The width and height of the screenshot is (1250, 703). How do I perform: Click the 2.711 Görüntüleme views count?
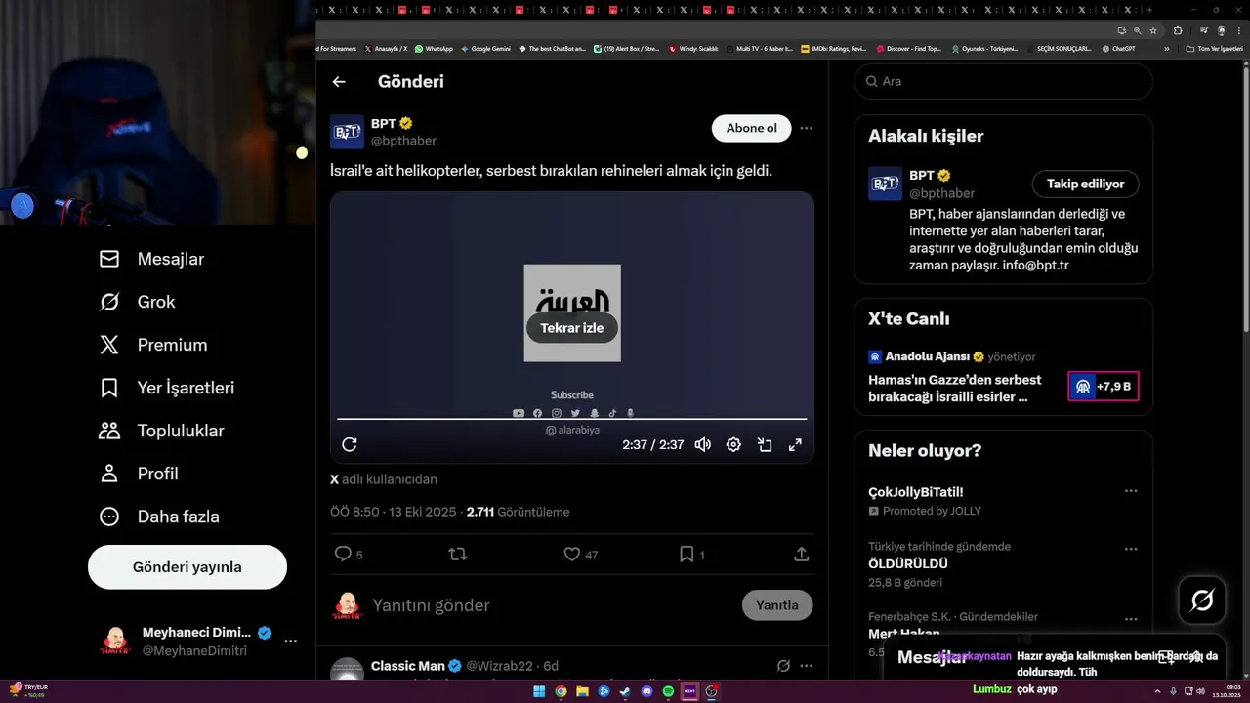tap(518, 512)
